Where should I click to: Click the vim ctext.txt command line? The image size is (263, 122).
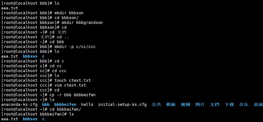coord(70,85)
